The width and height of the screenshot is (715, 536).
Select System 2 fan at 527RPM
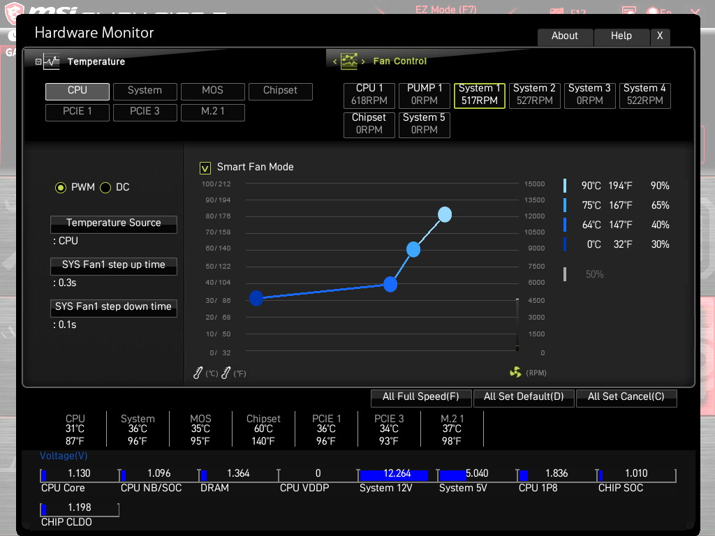[534, 95]
